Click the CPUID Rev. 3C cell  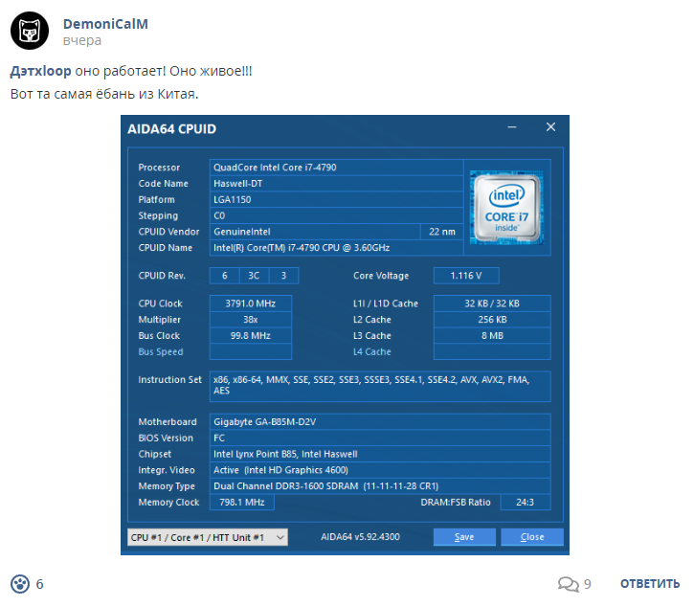(x=254, y=276)
